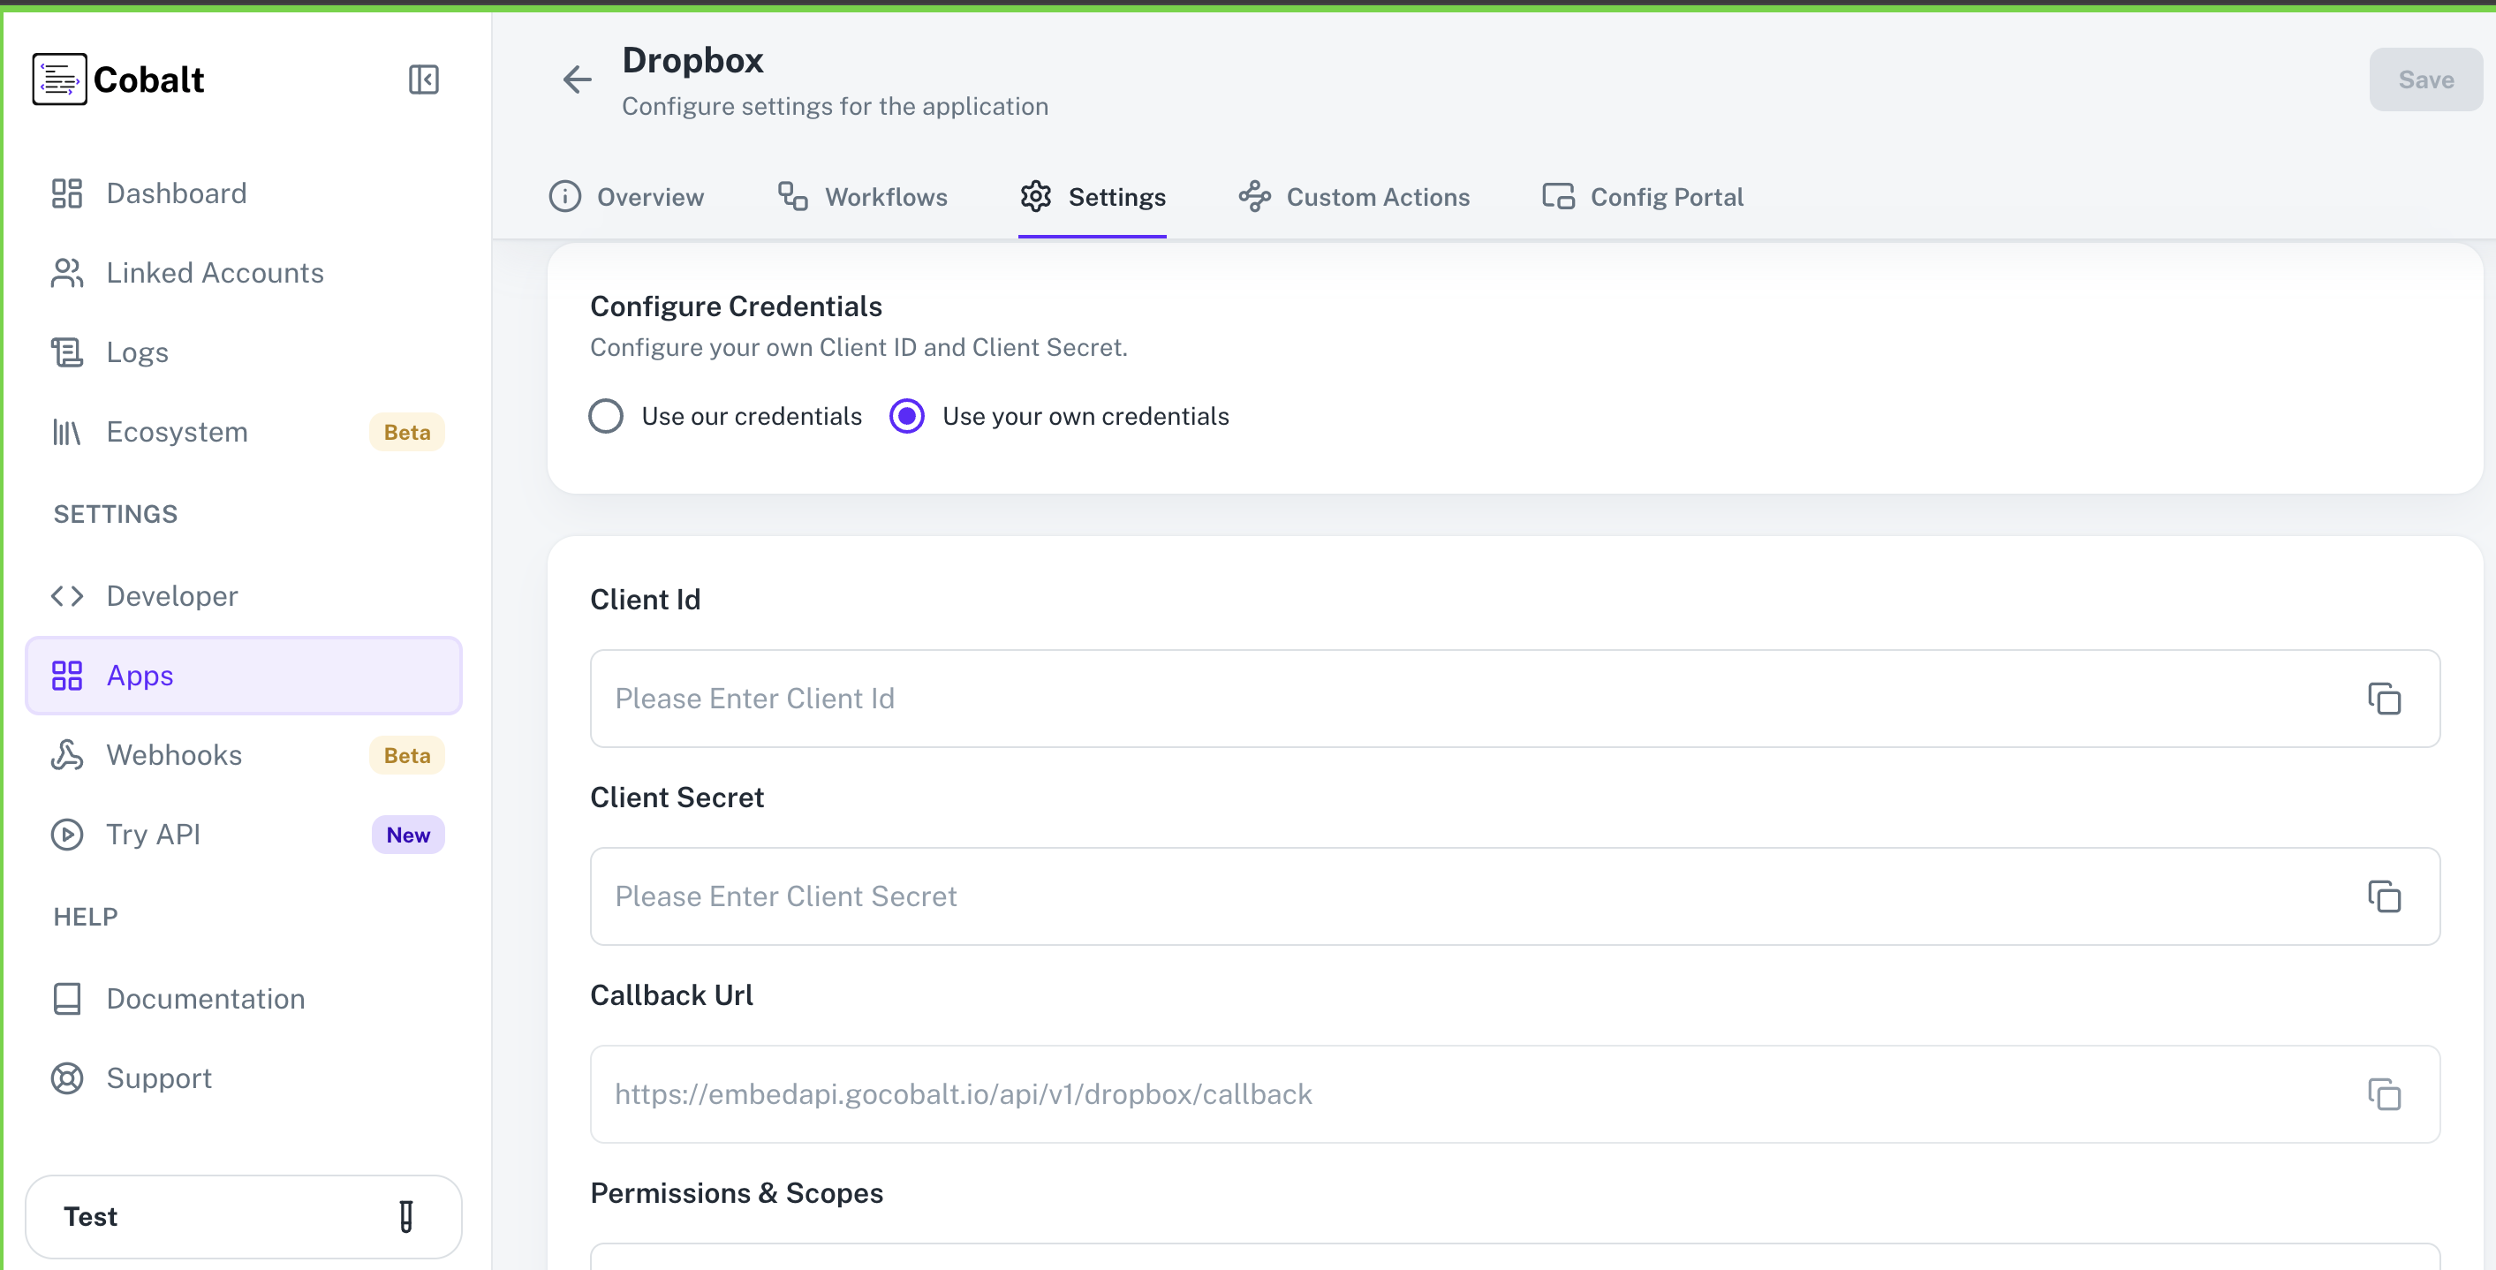This screenshot has width=2496, height=1270.
Task: Copy the Callback Url value
Action: click(2385, 1093)
